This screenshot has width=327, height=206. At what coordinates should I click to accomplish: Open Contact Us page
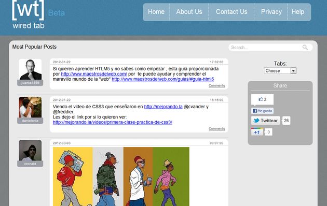point(231,12)
